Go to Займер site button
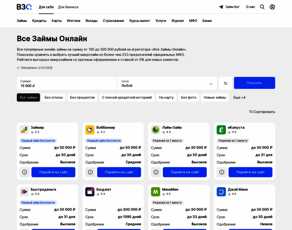This screenshot has height=230, width=292. (x=53, y=172)
